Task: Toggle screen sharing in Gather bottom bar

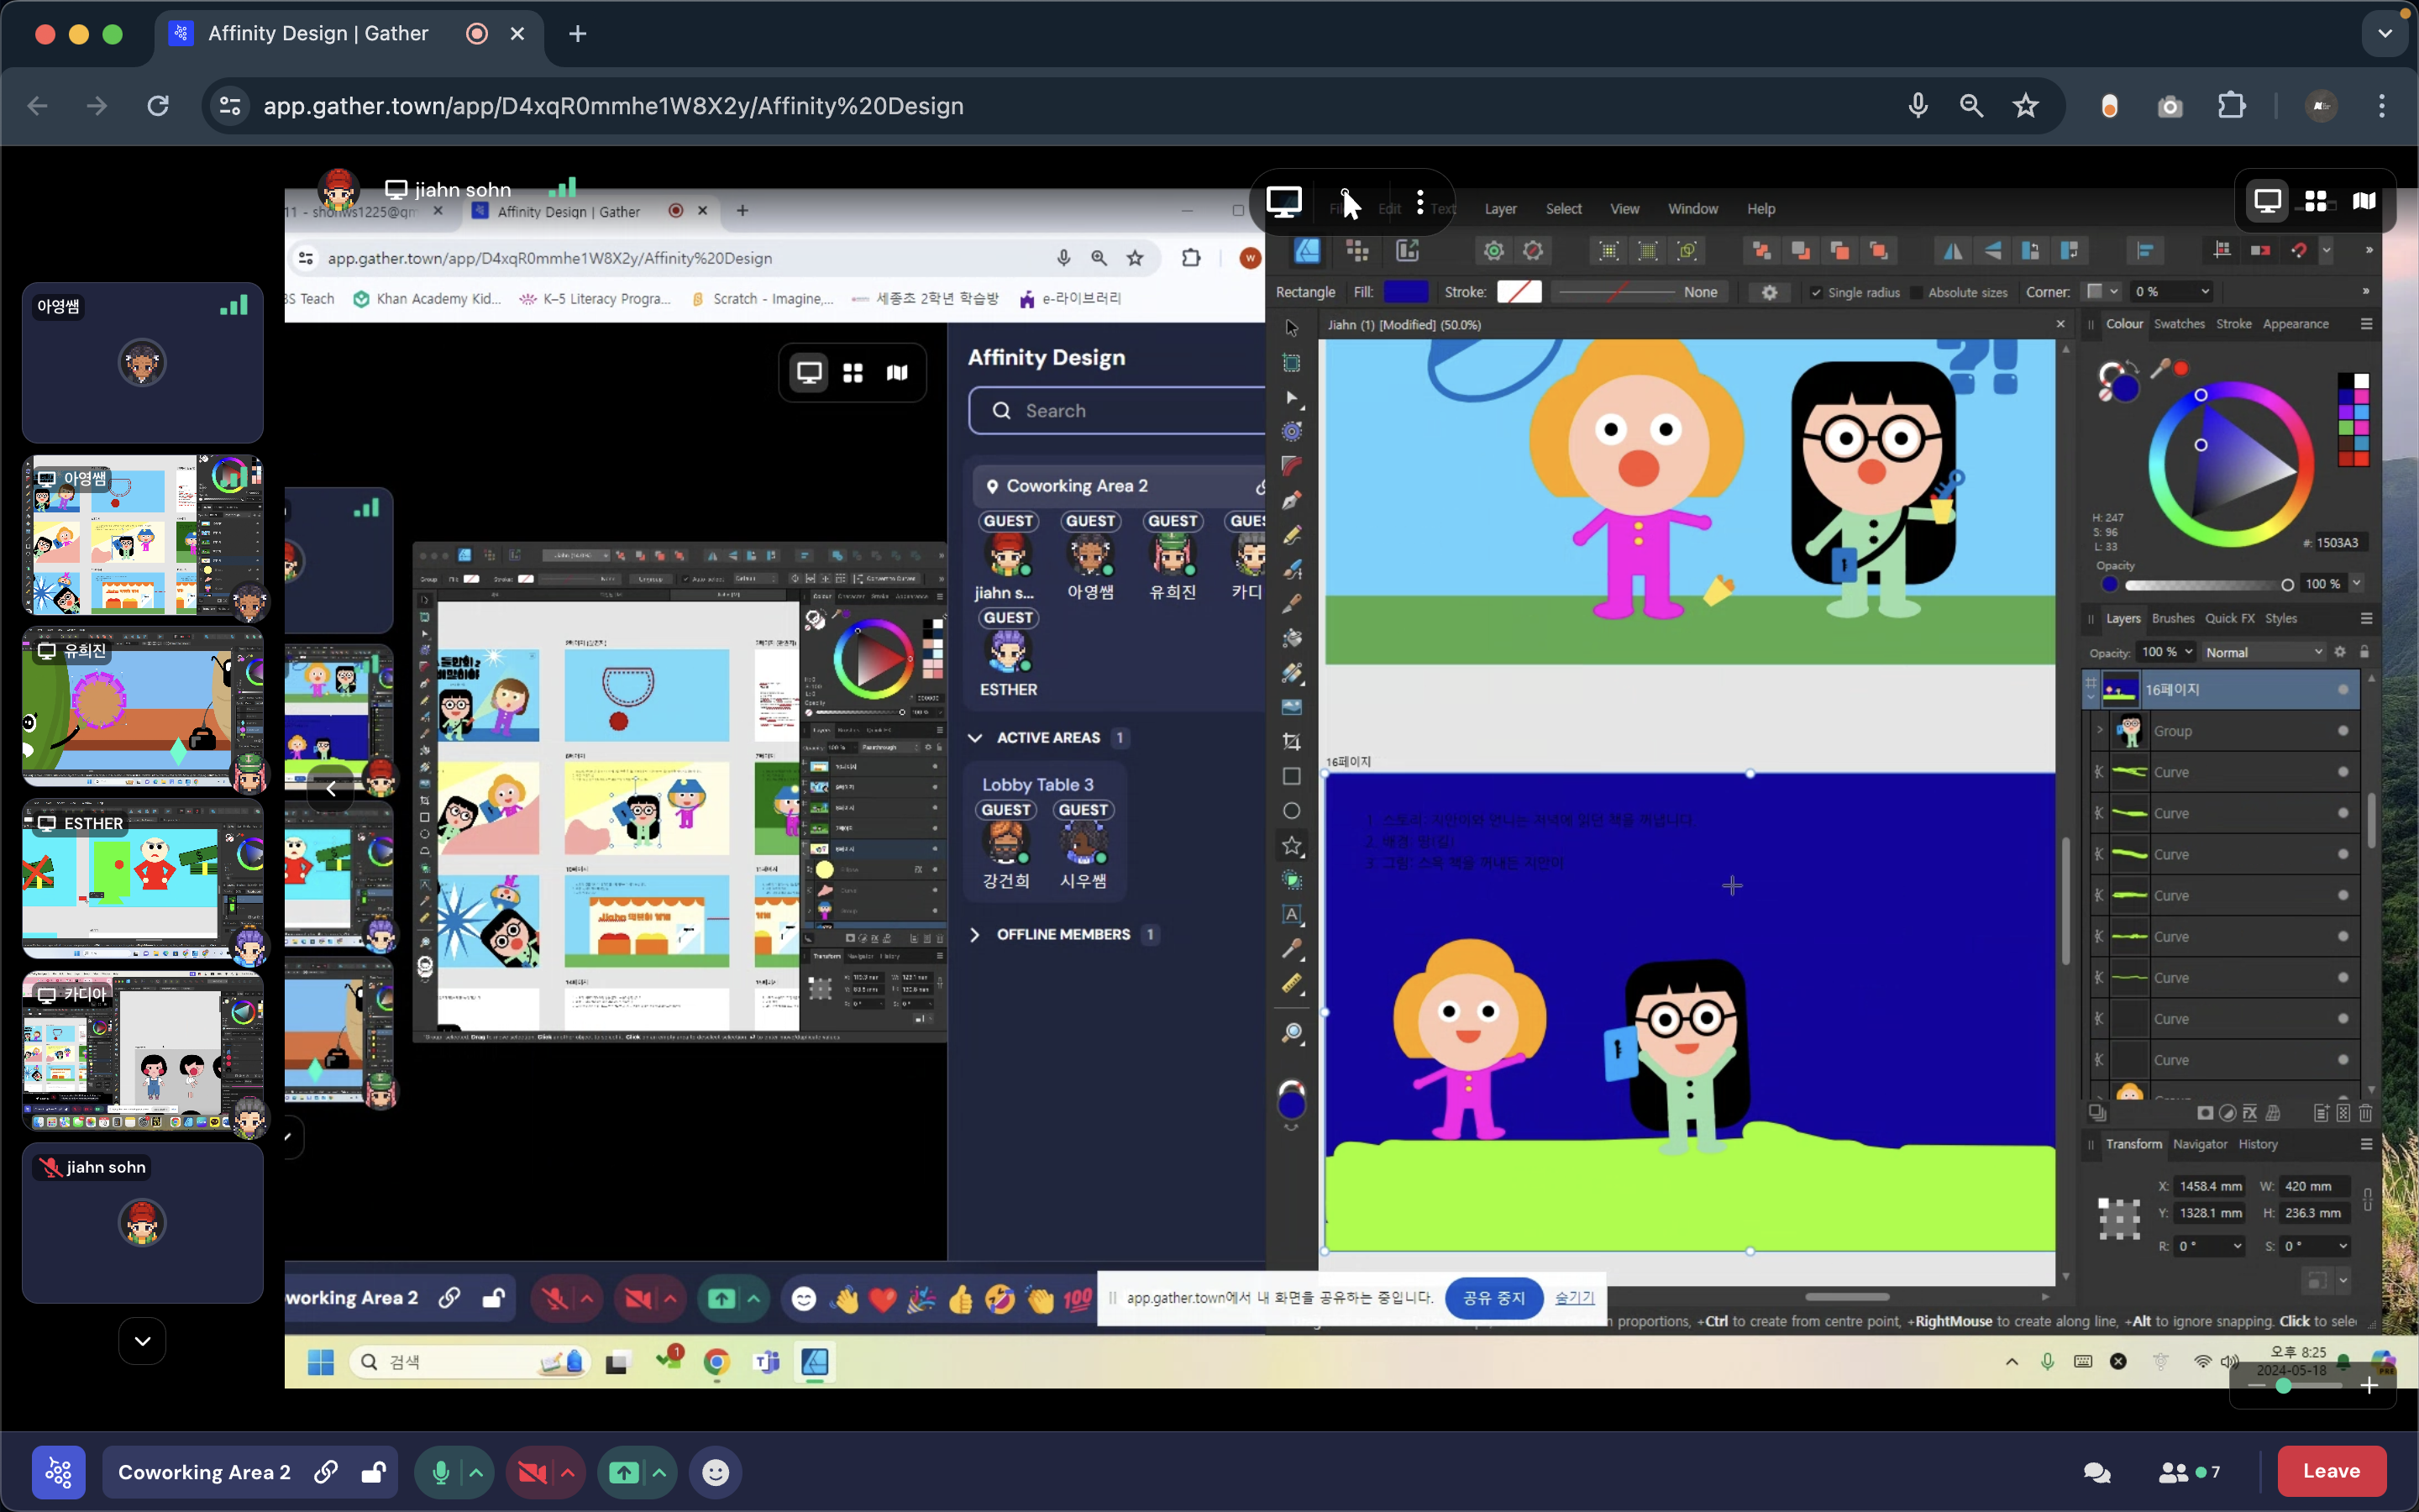Action: click(x=624, y=1472)
